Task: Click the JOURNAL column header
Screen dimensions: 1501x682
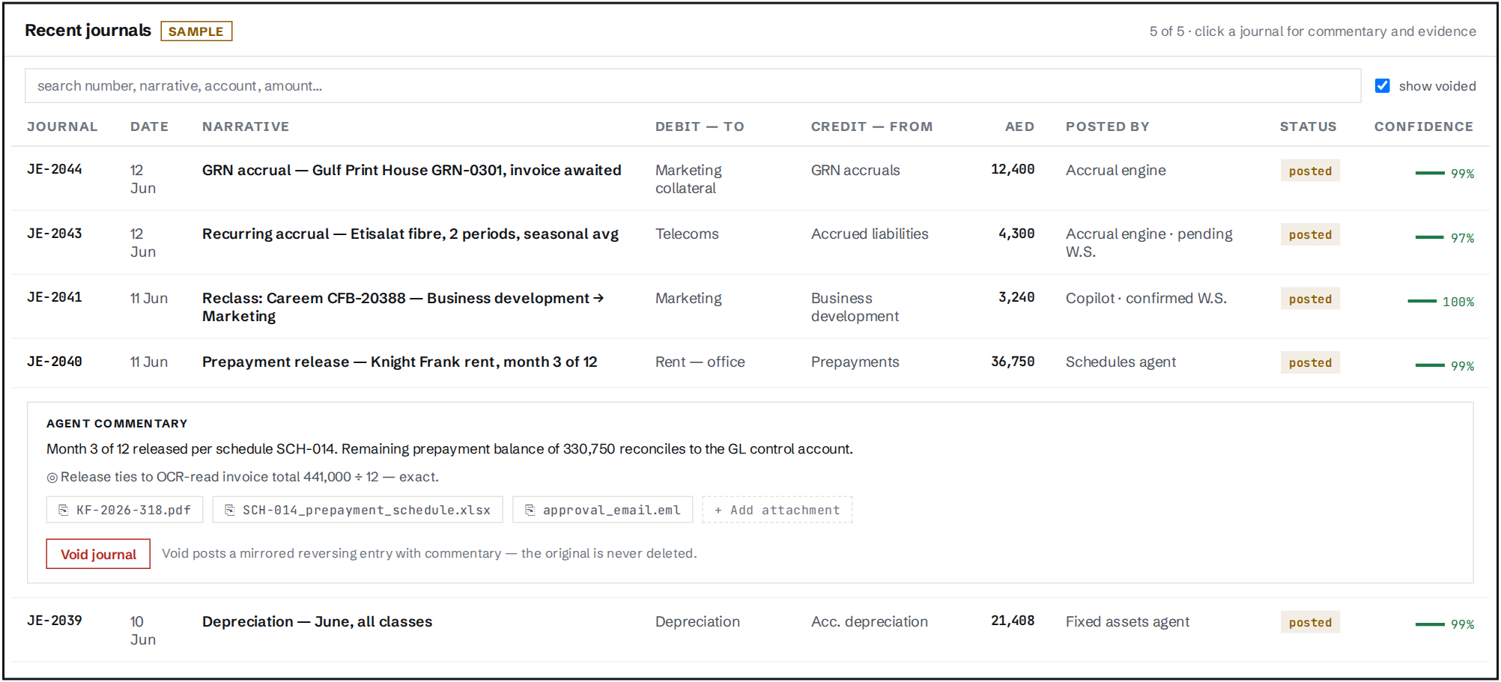Action: pyautogui.click(x=62, y=127)
